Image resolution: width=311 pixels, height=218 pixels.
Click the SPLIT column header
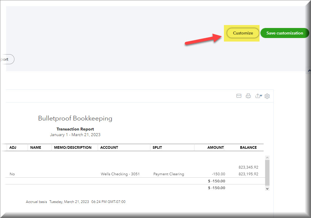pyautogui.click(x=157, y=148)
